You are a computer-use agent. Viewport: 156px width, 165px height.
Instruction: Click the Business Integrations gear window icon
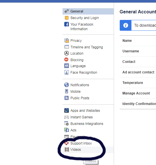67,123
